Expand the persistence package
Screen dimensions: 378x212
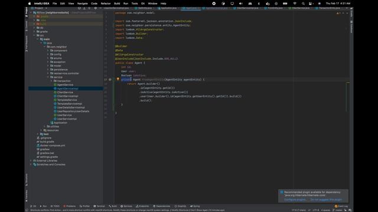(48, 69)
